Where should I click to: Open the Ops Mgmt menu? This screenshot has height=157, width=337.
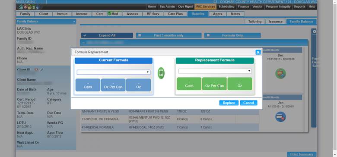185,6
